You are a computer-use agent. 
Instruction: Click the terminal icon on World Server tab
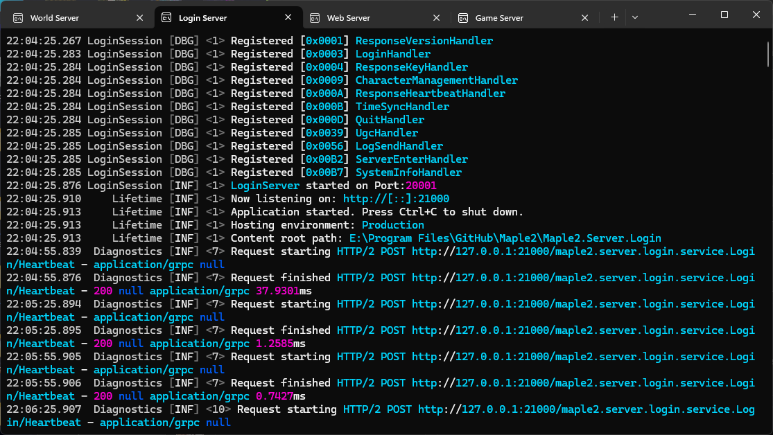(x=18, y=18)
